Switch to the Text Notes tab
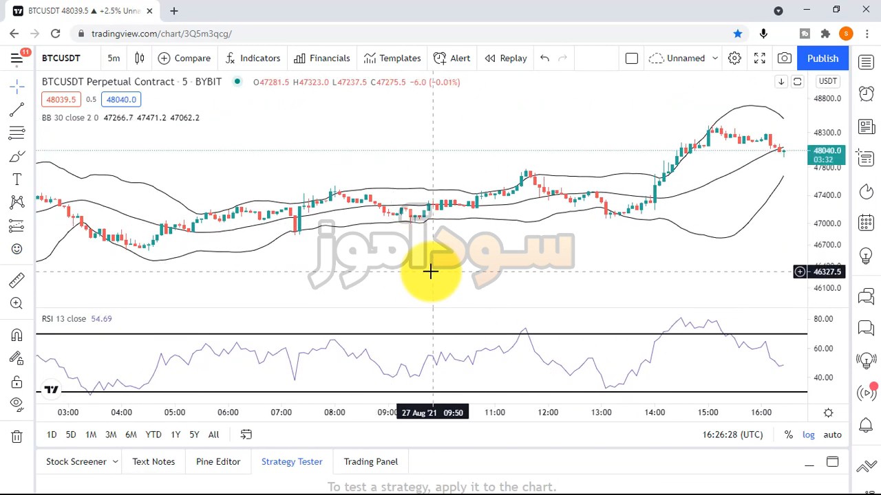The image size is (881, 495). tap(153, 462)
